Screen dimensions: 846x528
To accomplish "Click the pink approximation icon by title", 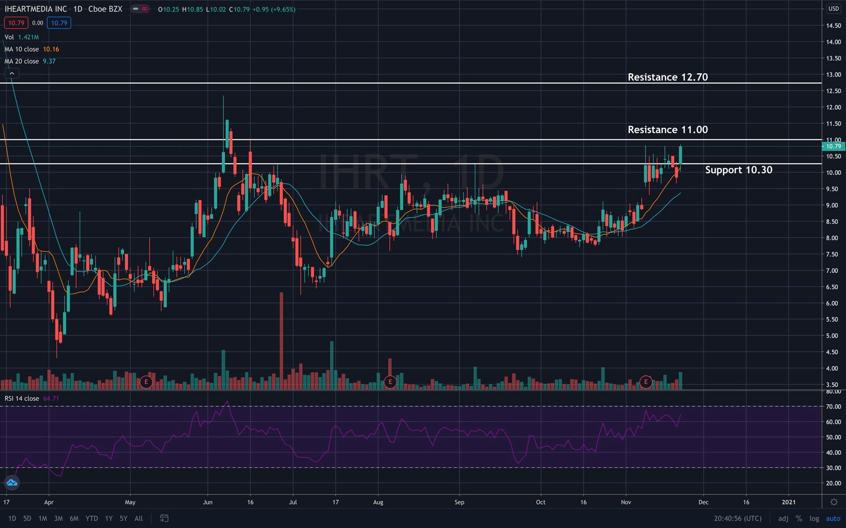I will tap(145, 9).
